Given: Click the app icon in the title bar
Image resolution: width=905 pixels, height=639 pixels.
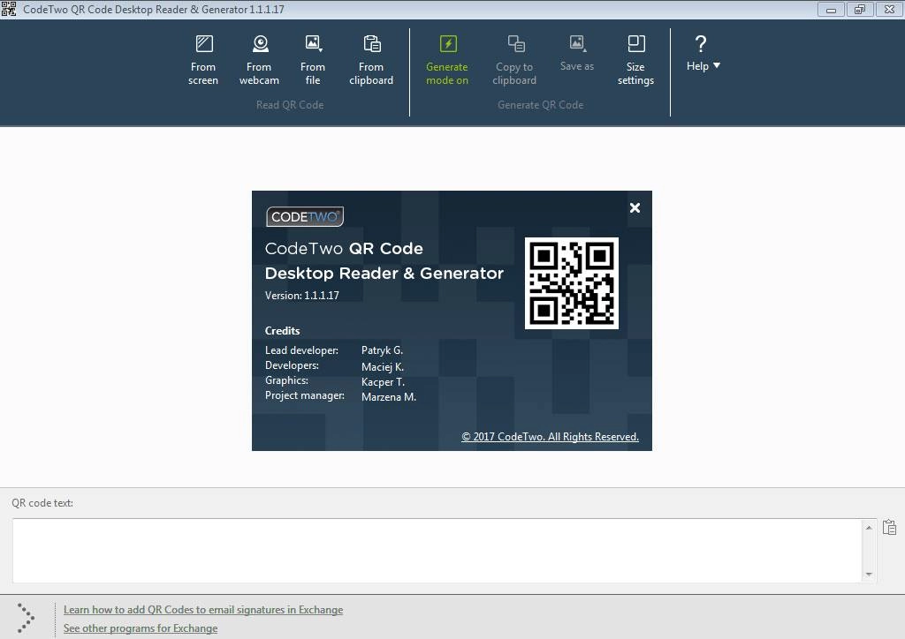Looking at the screenshot, I should (x=8, y=9).
